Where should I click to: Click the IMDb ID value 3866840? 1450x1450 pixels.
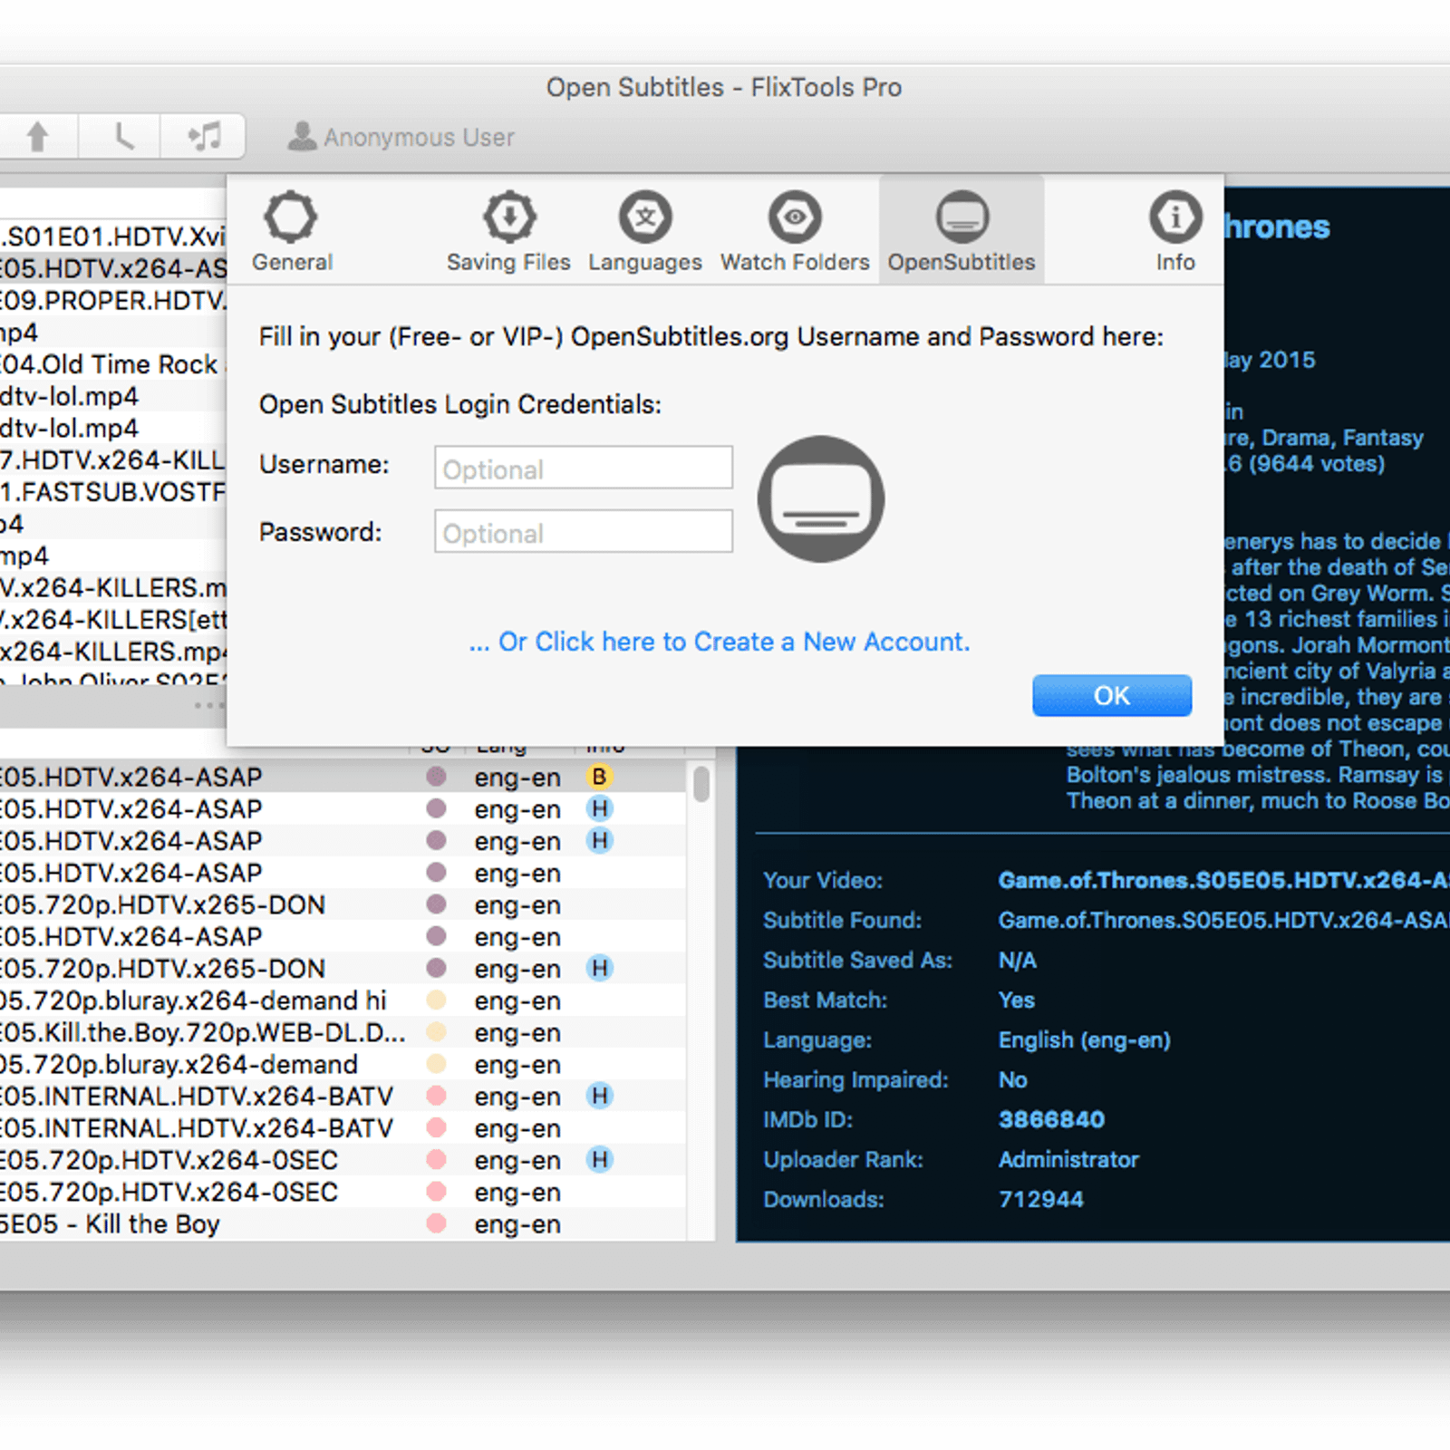click(1051, 1119)
